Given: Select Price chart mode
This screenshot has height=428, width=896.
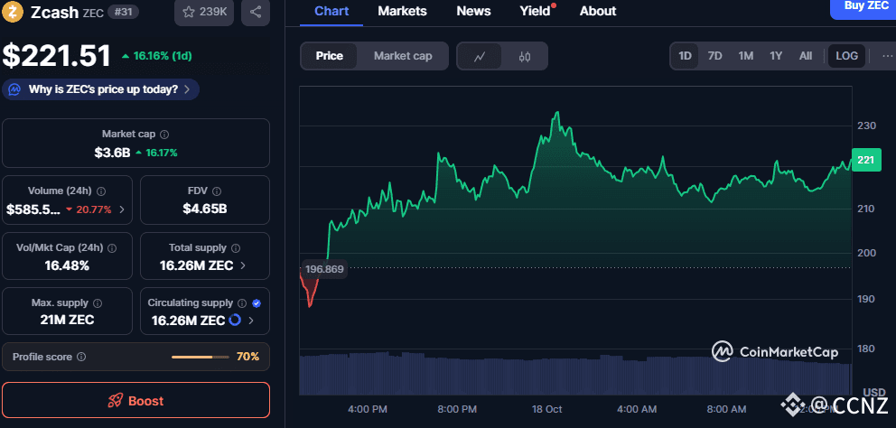Looking at the screenshot, I should click(330, 56).
